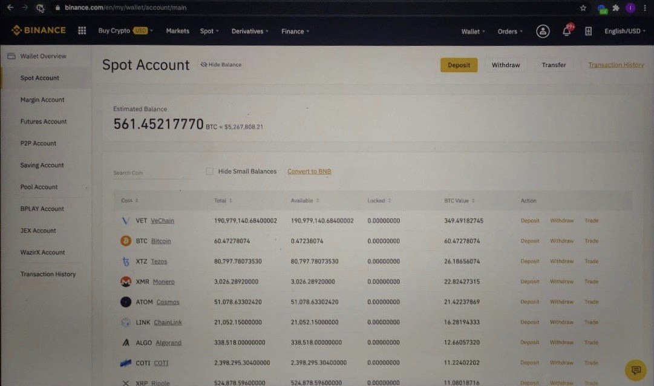Image resolution: width=654 pixels, height=386 pixels.
Task: Click the Cosmos ATOM coin icon
Action: (x=126, y=302)
